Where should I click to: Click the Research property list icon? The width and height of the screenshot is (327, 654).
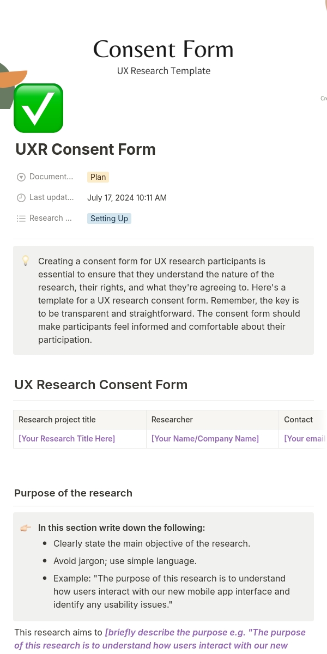(21, 219)
